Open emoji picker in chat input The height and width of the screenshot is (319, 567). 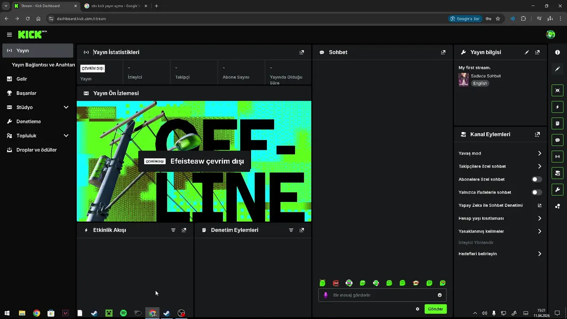[439, 295]
